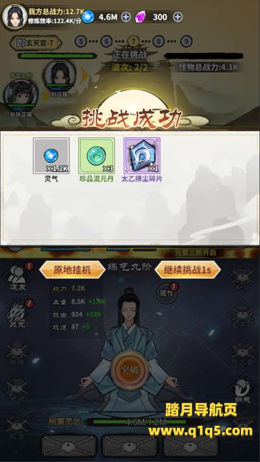Select the 太乙拂尘碎片 reward item

pyautogui.click(x=142, y=156)
